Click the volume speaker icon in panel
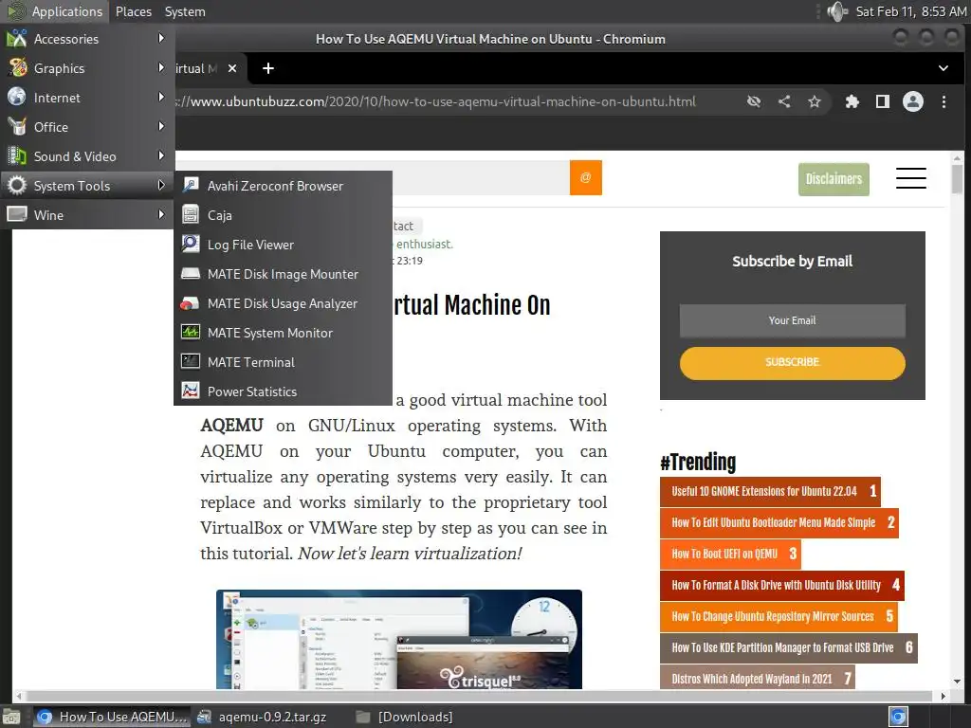 coord(836,11)
